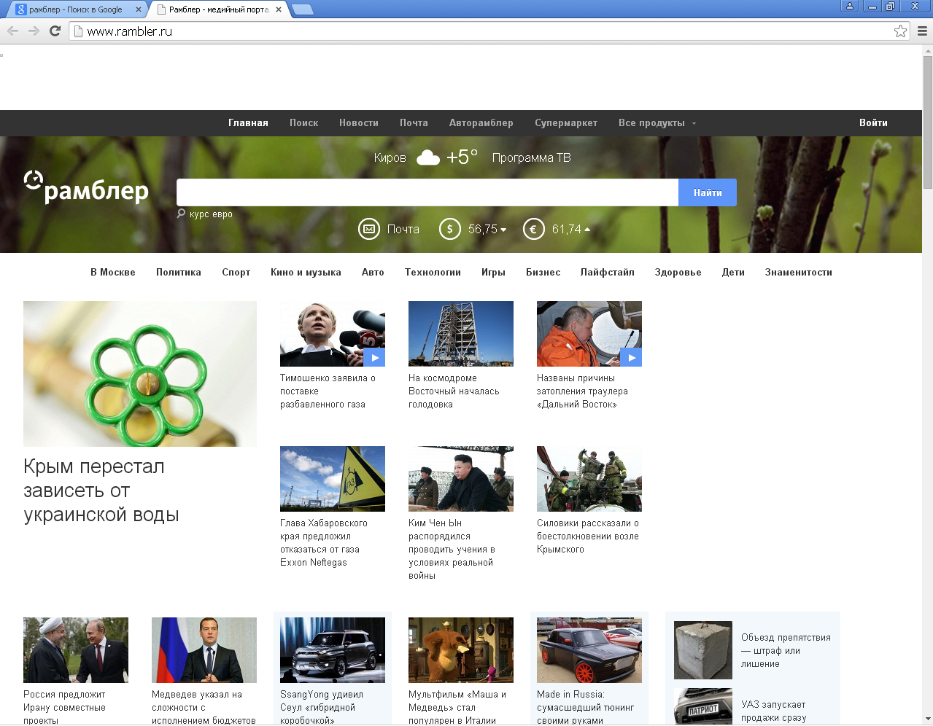This screenshot has height=726, width=933.
Task: Click the Войти login button
Action: pyautogui.click(x=873, y=122)
